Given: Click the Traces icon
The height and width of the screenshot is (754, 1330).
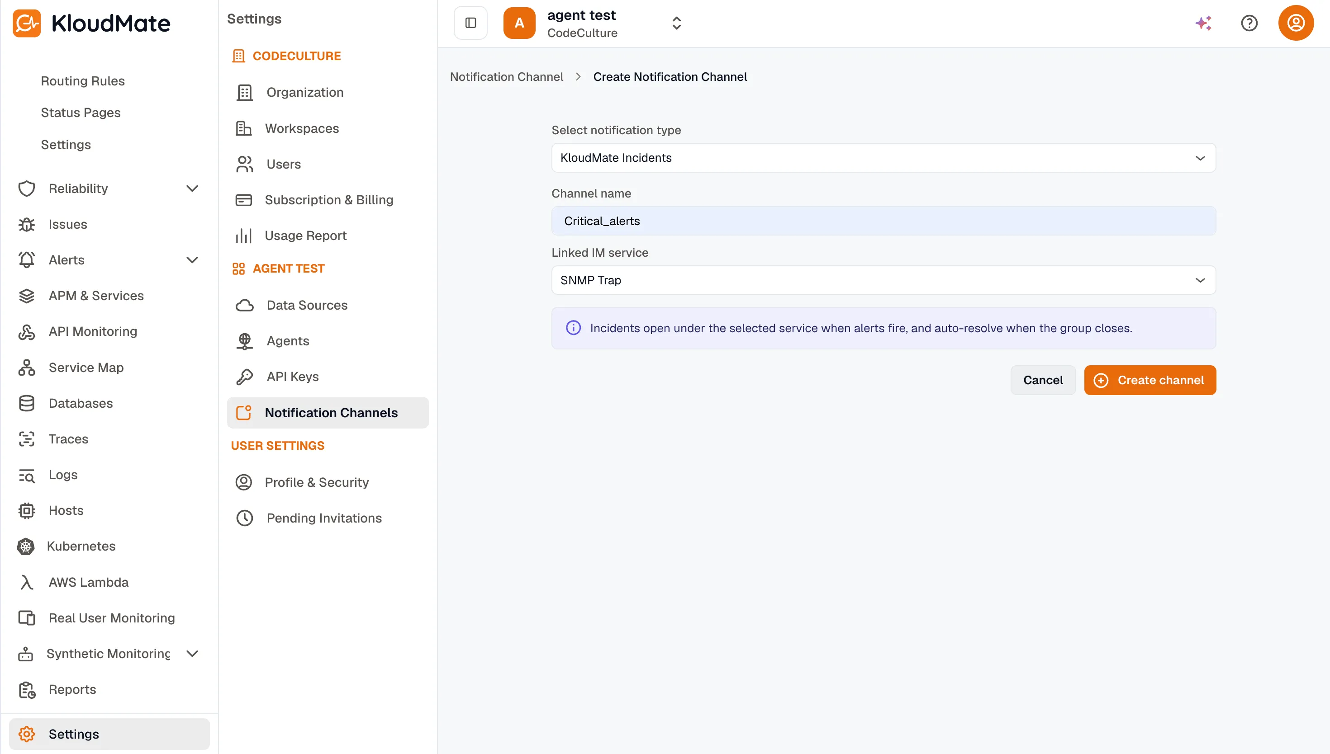Looking at the screenshot, I should pyautogui.click(x=26, y=439).
